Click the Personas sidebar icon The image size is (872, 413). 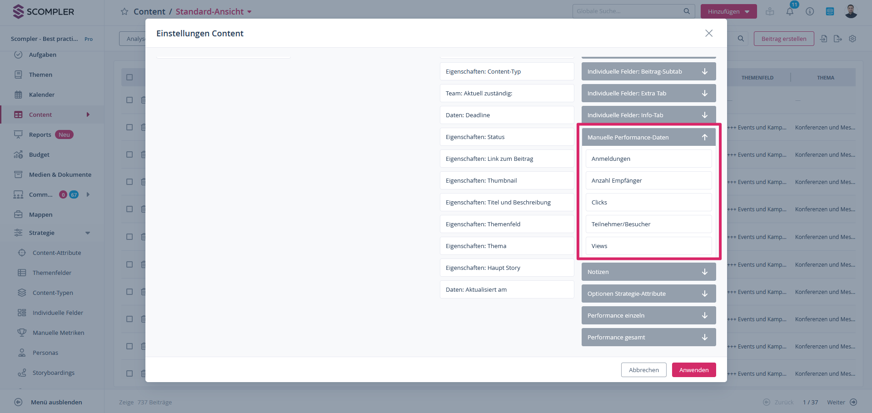click(22, 353)
